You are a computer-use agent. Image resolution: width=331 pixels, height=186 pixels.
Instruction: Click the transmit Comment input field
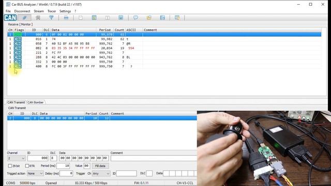[154, 158]
